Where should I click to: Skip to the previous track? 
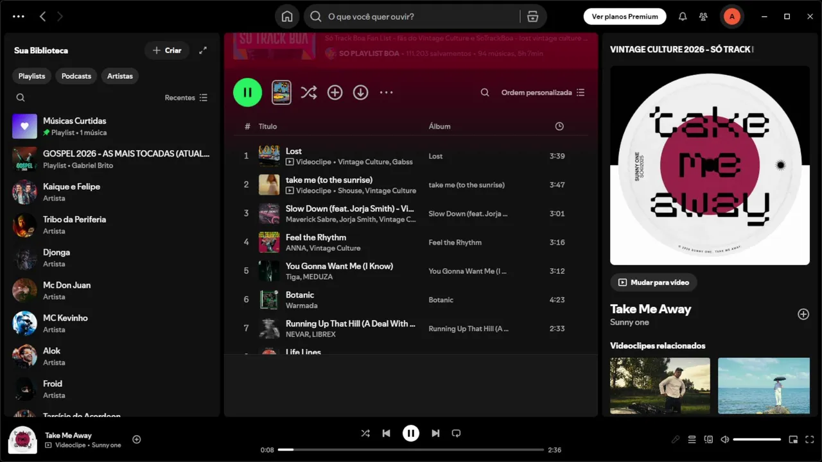(386, 433)
